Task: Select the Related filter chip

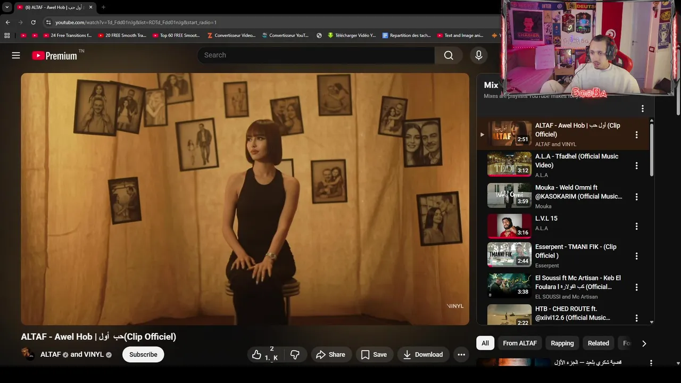Action: click(599, 343)
